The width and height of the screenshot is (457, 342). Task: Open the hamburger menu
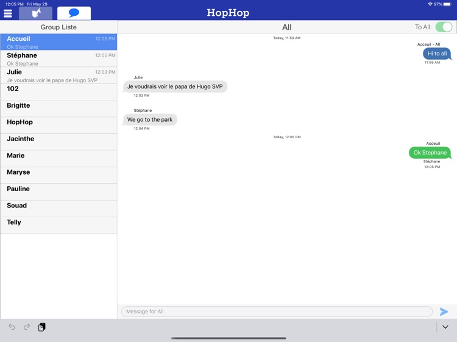(8, 13)
